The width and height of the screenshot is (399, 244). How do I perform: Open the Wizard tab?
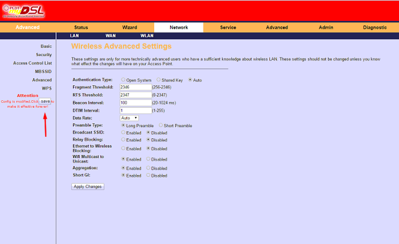click(130, 27)
